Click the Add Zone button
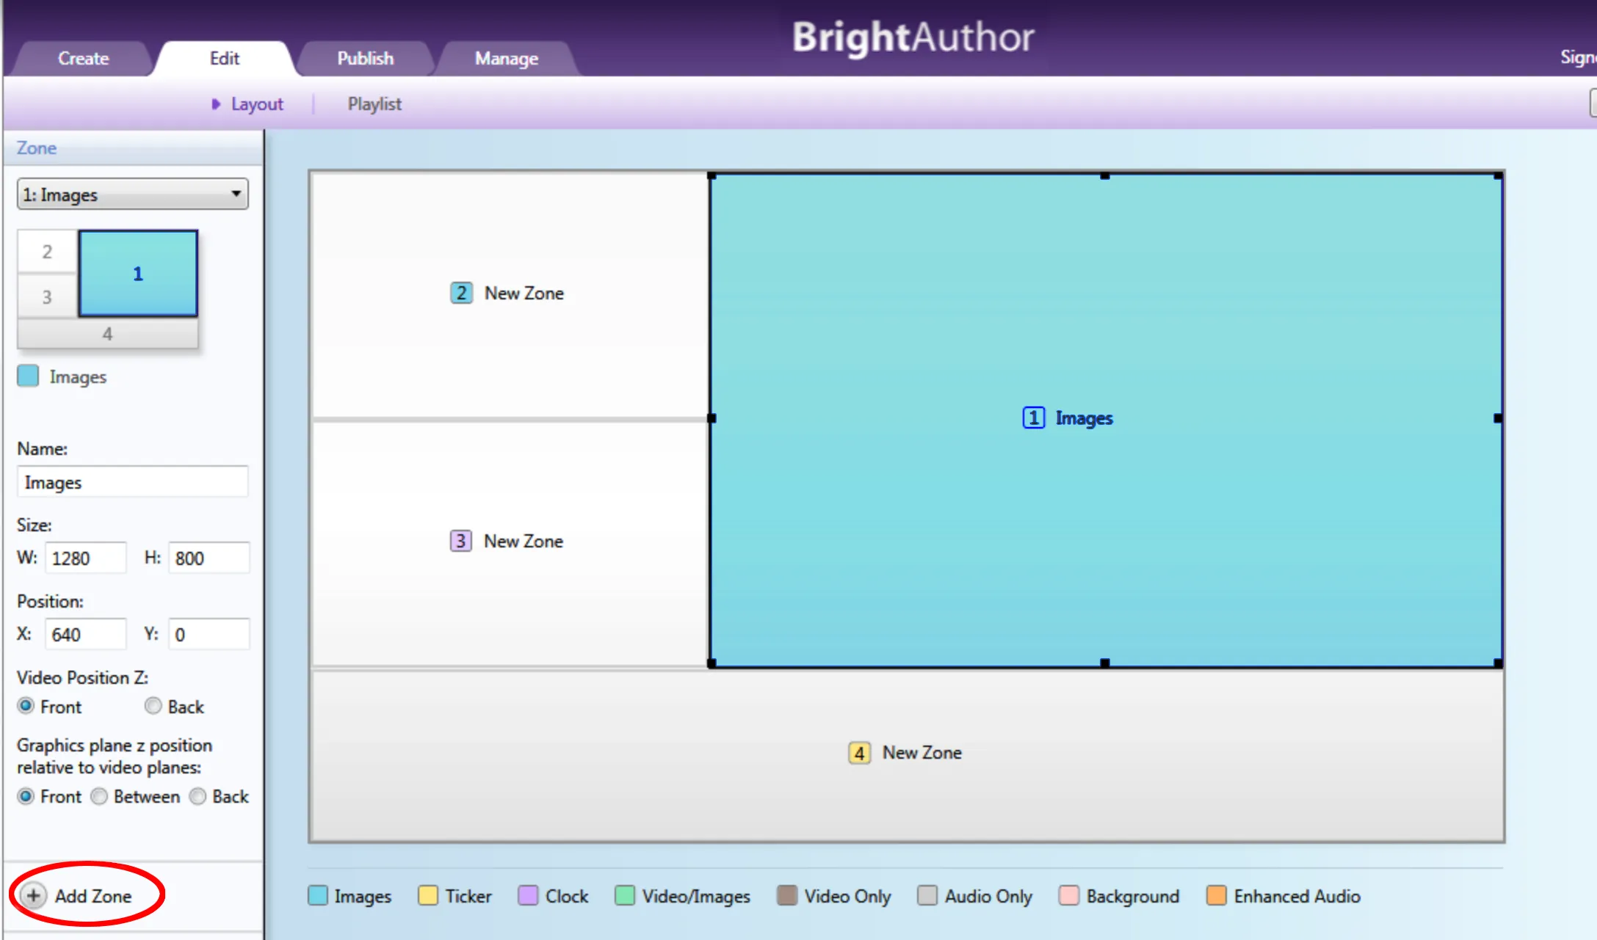1597x940 pixels. tap(77, 895)
